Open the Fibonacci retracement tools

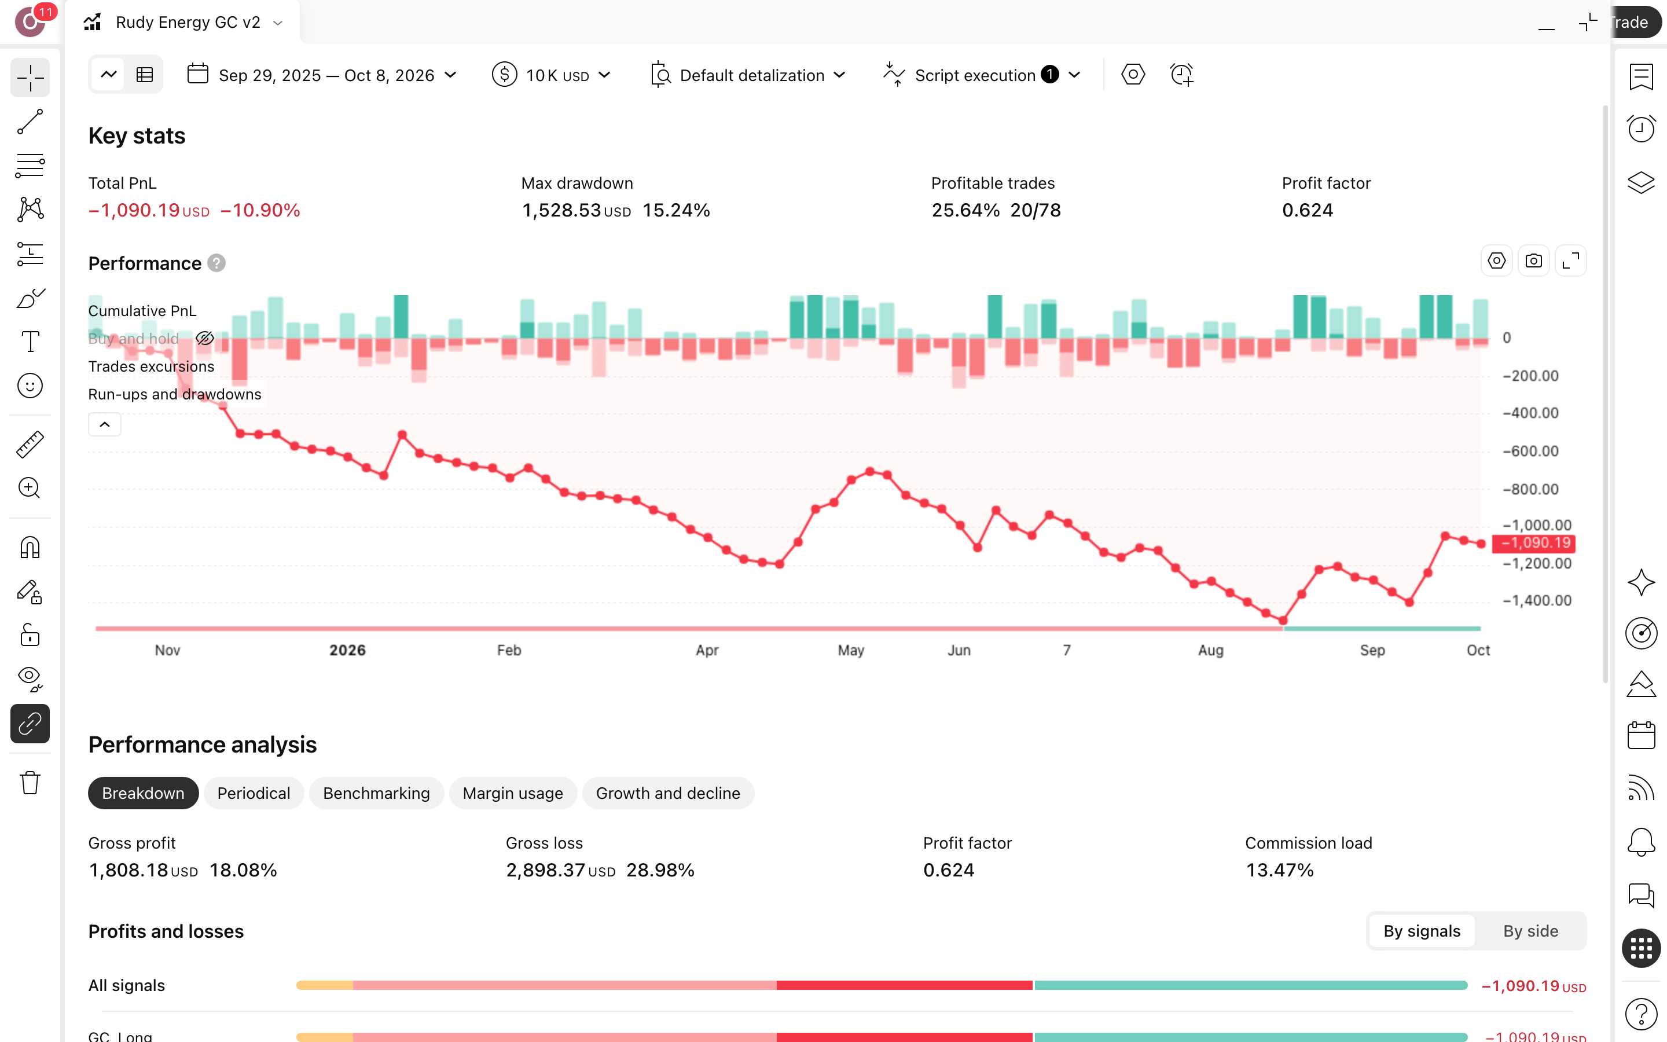click(30, 166)
